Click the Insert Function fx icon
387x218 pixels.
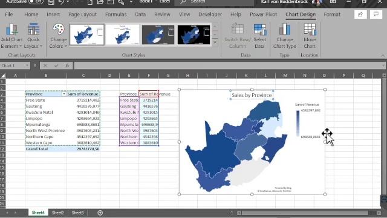point(67,65)
